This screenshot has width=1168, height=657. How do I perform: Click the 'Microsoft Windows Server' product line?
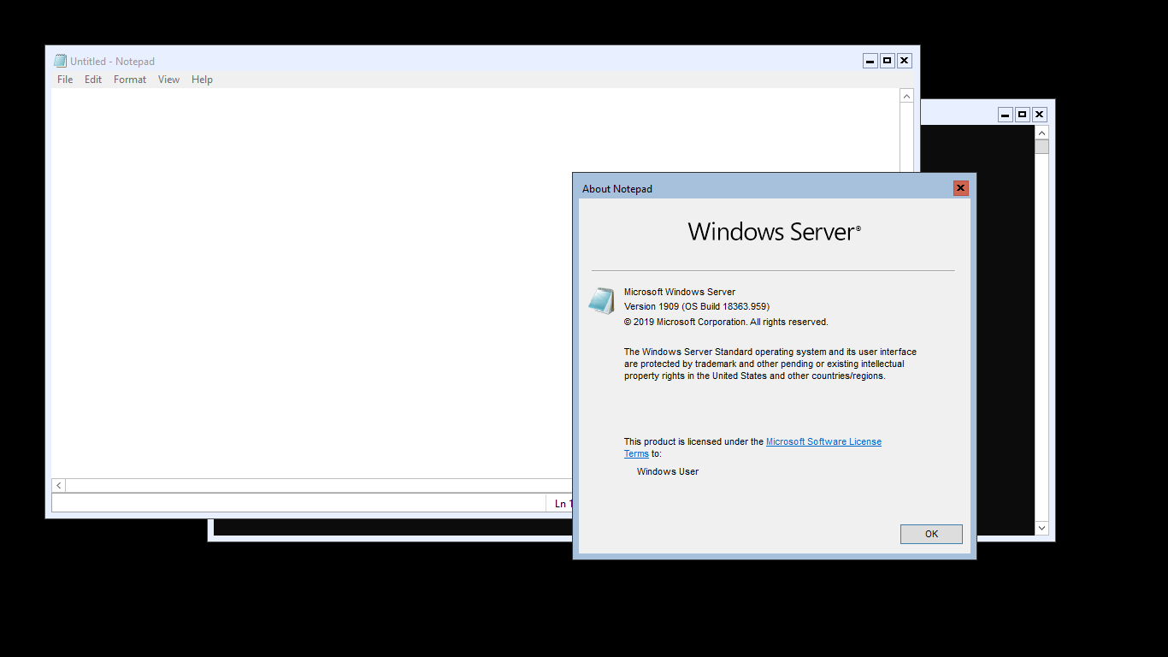pyautogui.click(x=680, y=292)
